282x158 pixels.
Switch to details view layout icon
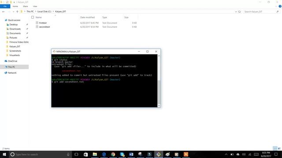click(275, 148)
